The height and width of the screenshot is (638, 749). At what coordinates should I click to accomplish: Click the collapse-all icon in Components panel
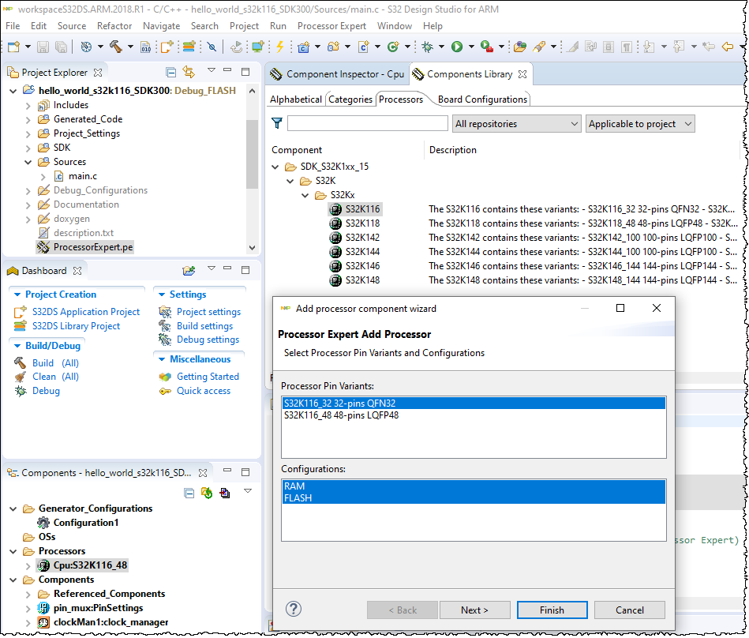189,494
